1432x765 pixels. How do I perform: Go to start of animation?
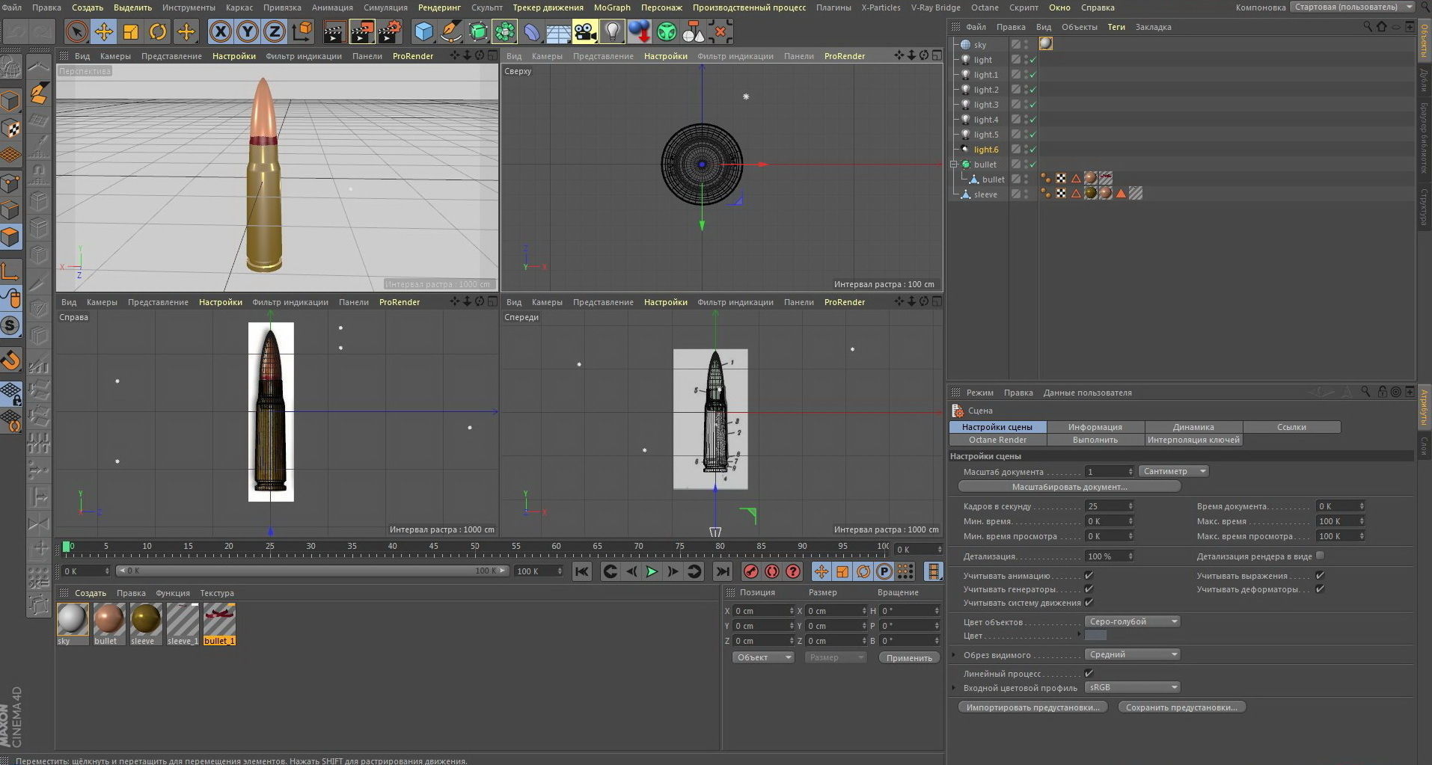(x=581, y=571)
